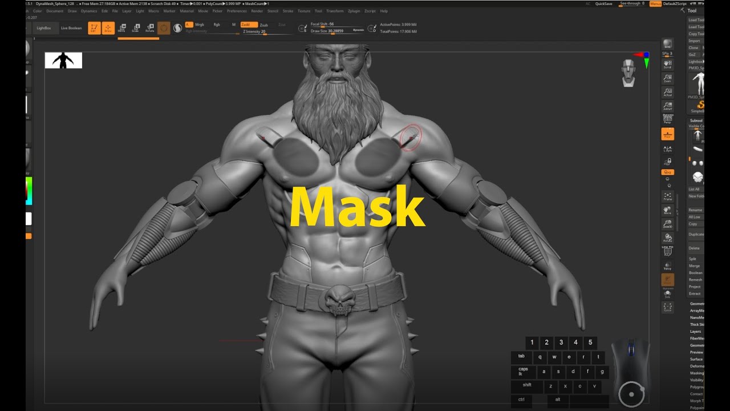Viewport: 730px width, 411px height.
Task: Open the Preferences menu
Action: point(237,11)
